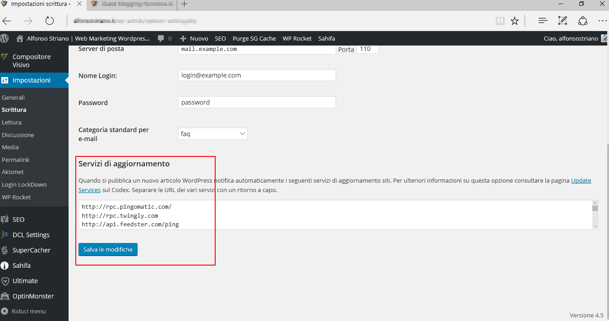Select the SEO item in sidebar
609x321 pixels.
coord(18,220)
